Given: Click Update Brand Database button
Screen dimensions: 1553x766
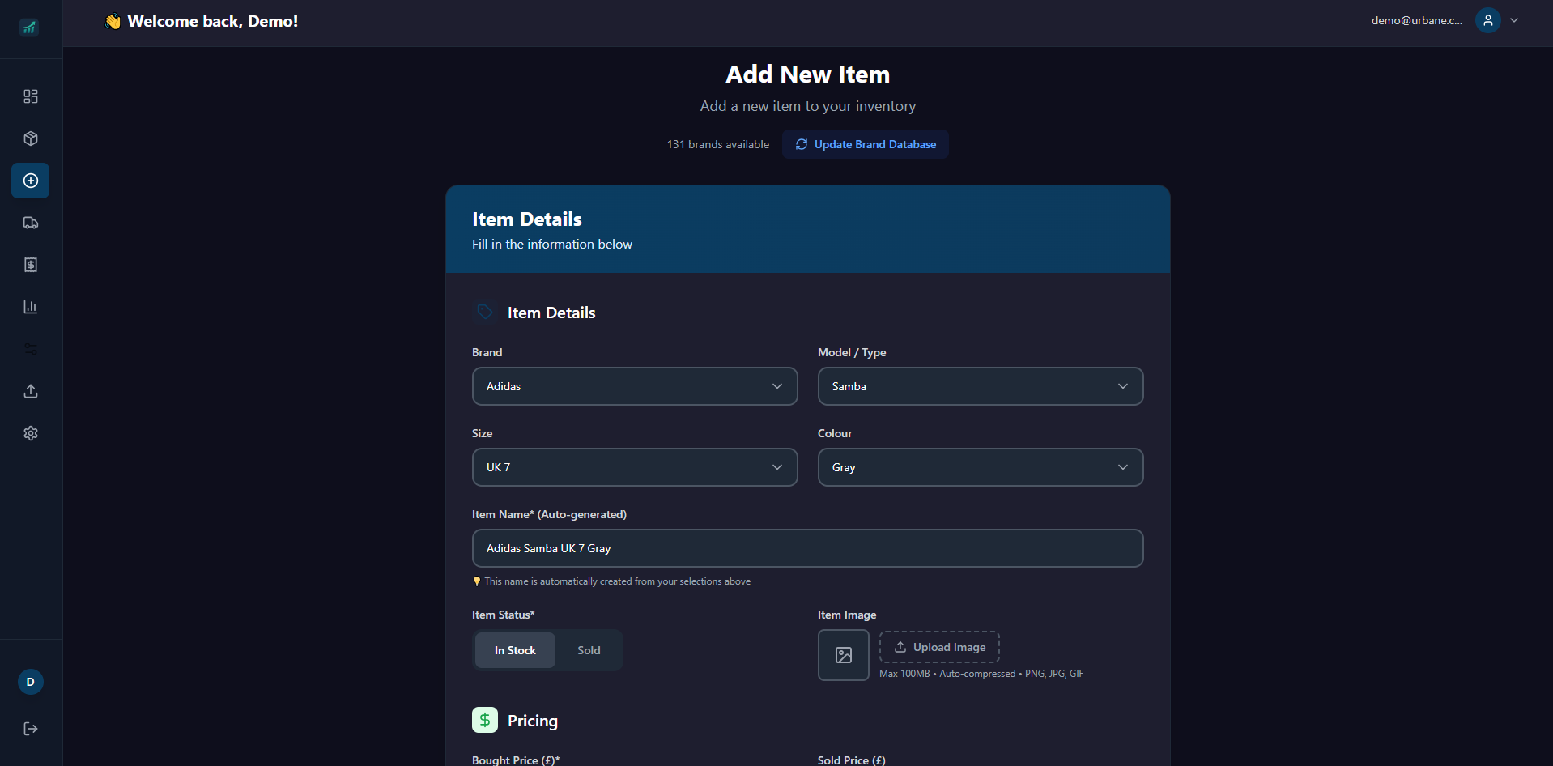Looking at the screenshot, I should coord(866,144).
